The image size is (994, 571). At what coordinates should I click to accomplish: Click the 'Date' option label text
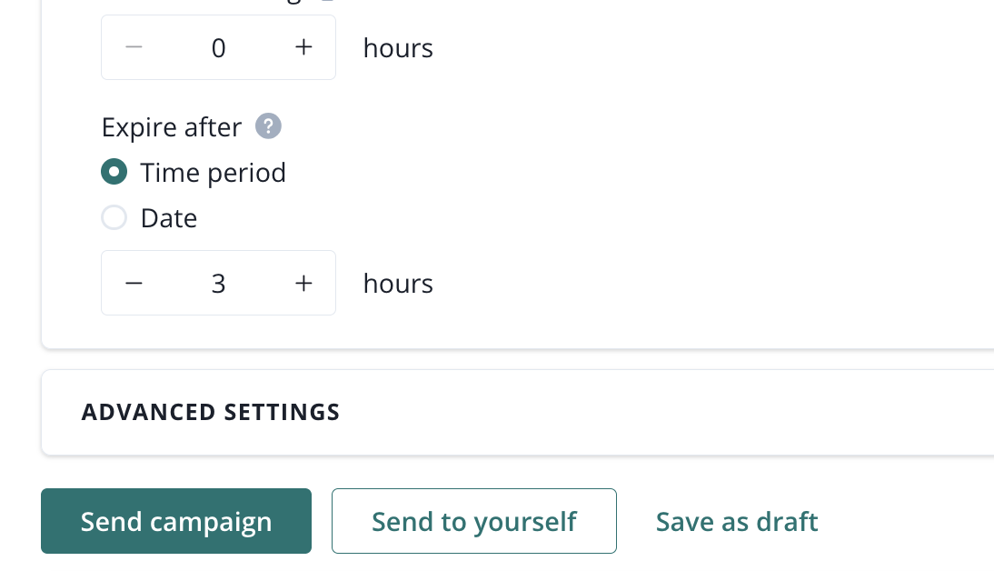click(169, 218)
